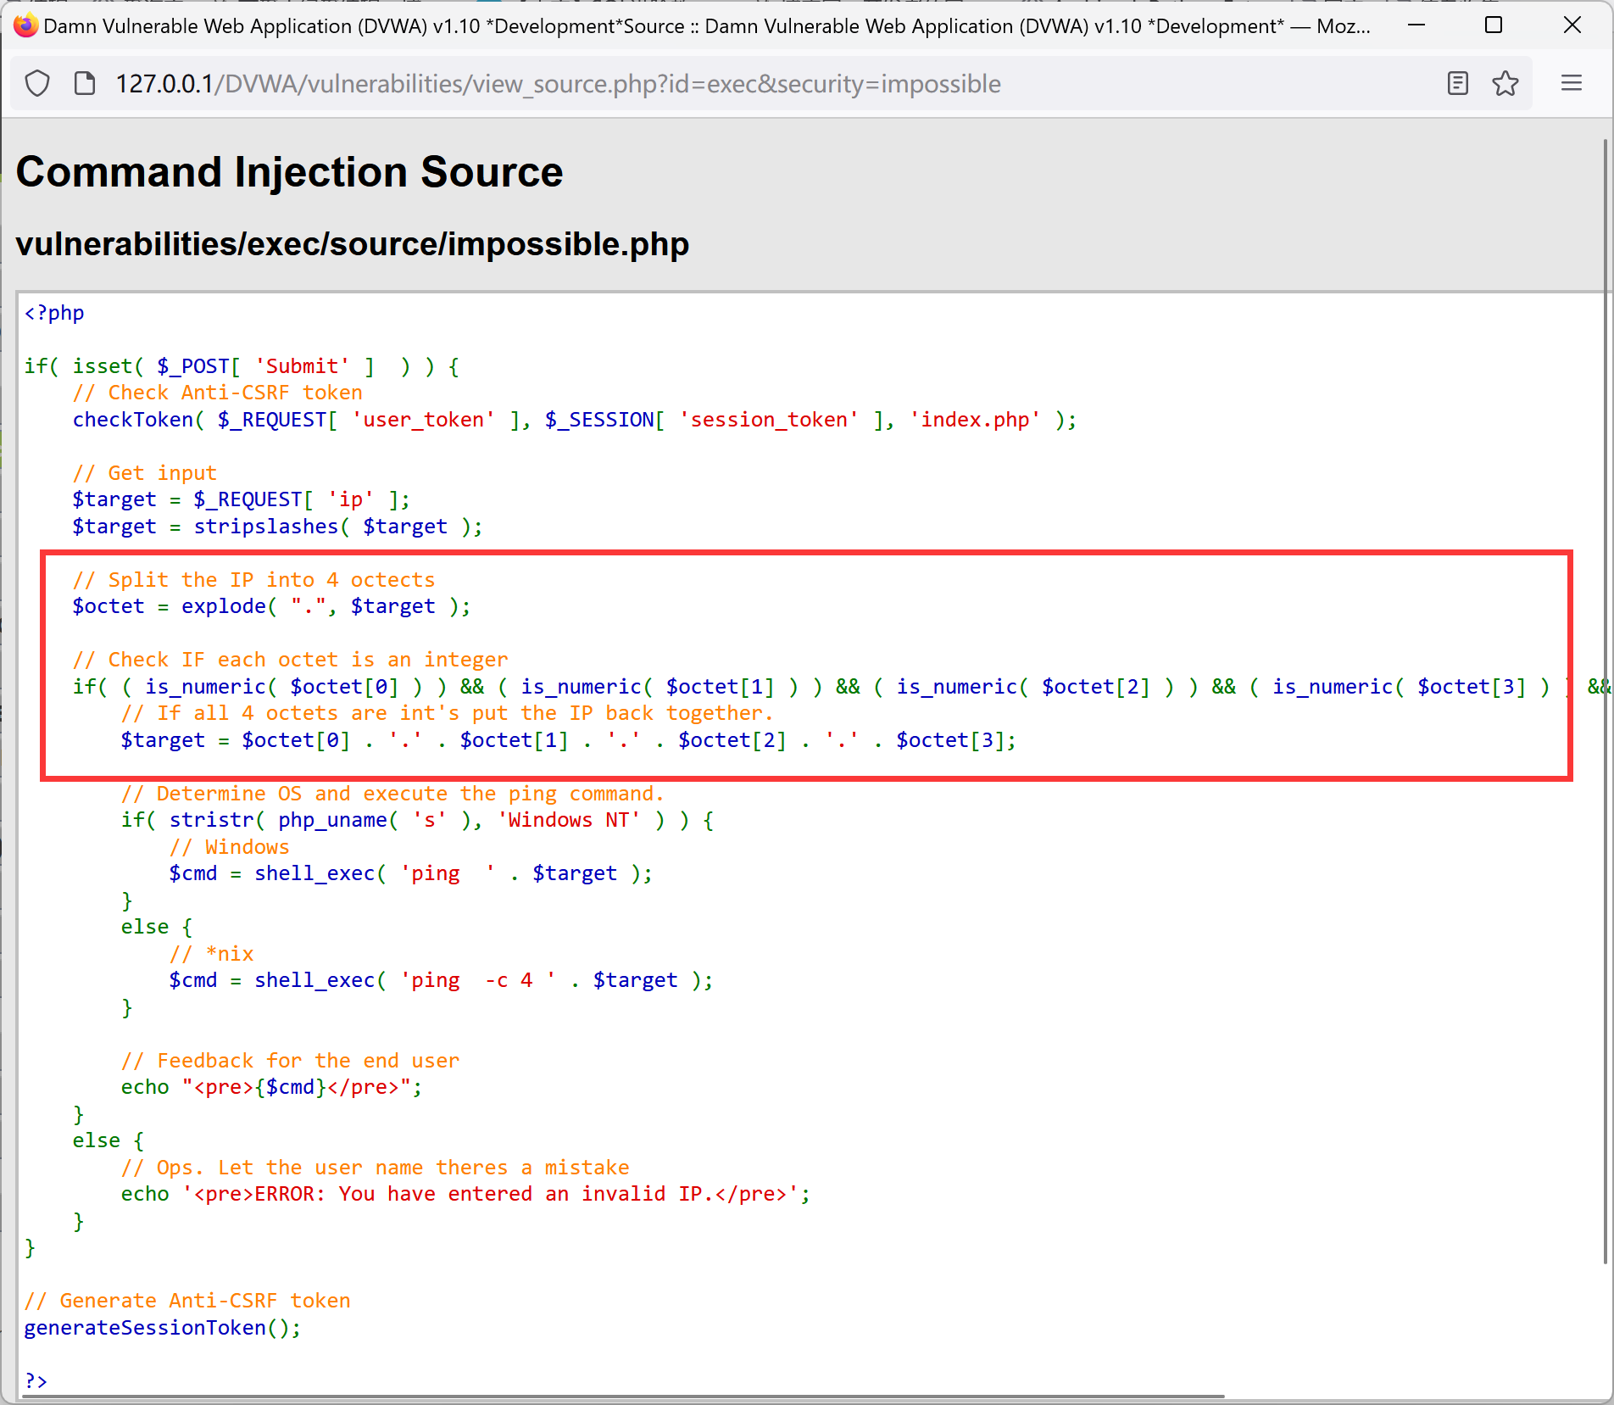
Task: Close the Firefox window
Action: tap(1572, 25)
